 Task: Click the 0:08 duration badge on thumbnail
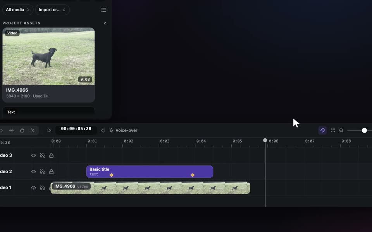click(x=85, y=79)
